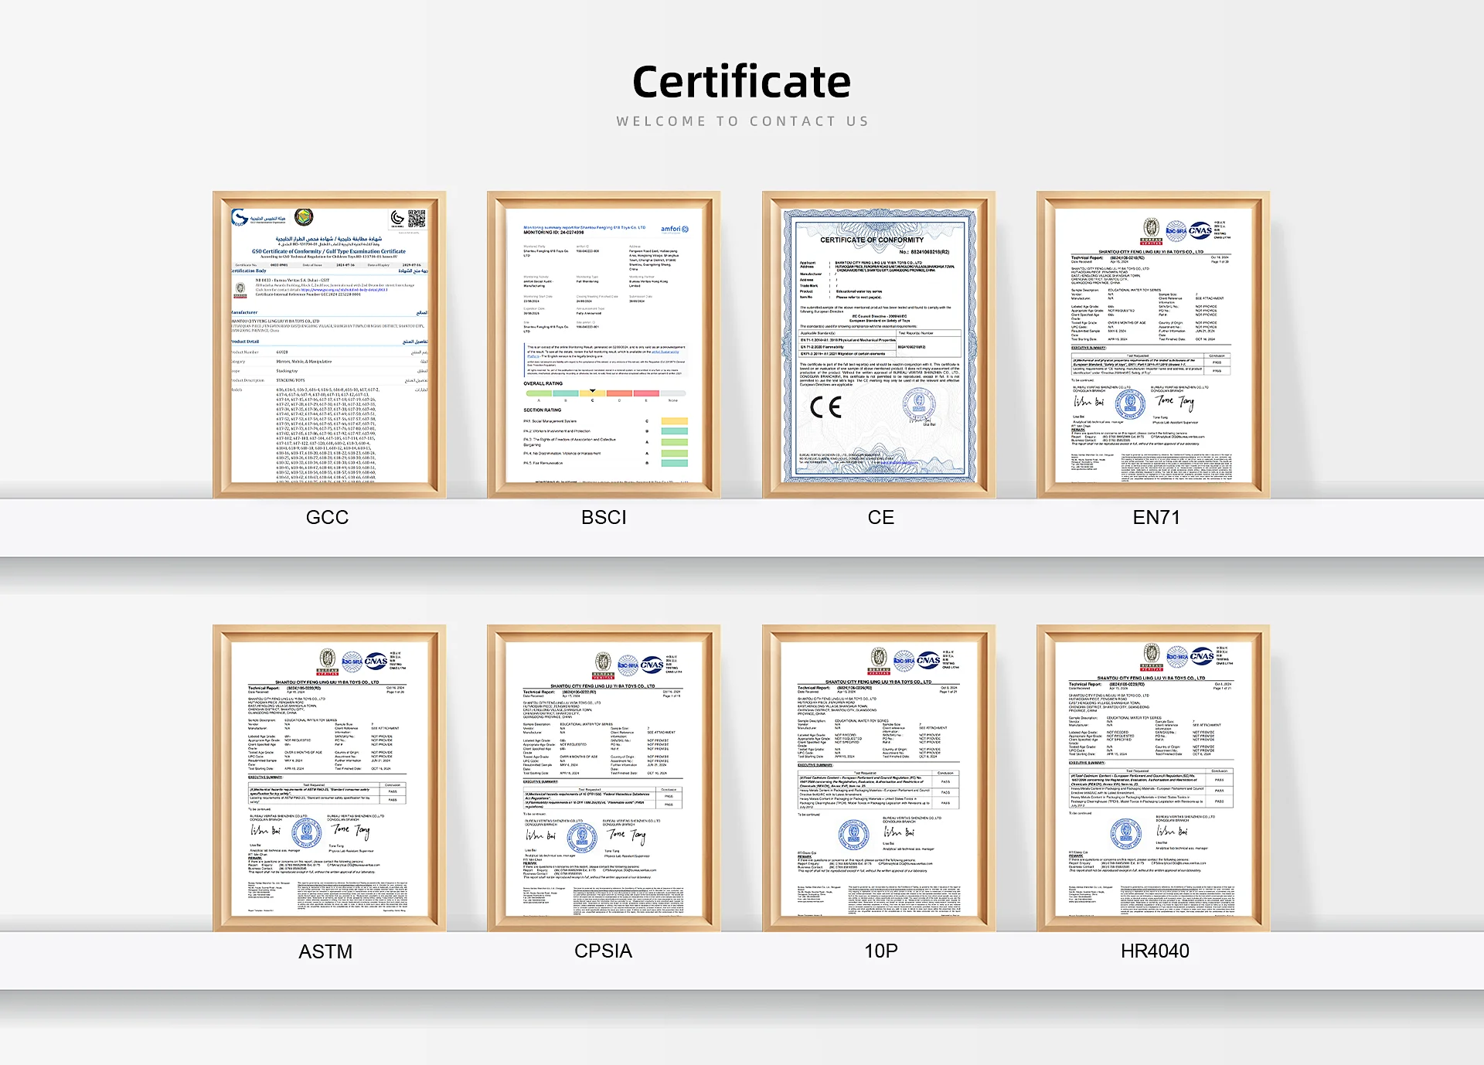Open the EN71 certificate thumbnail

click(1153, 345)
